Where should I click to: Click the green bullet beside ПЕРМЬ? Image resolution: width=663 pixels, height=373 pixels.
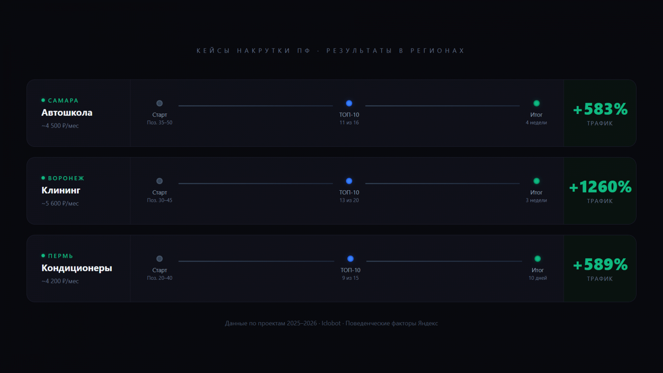tap(43, 256)
